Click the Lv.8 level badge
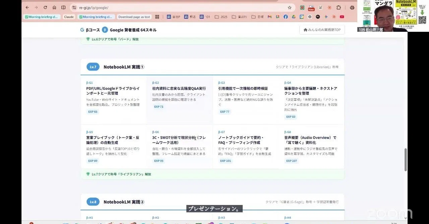Screen dimensions: 429x224 [93, 202]
